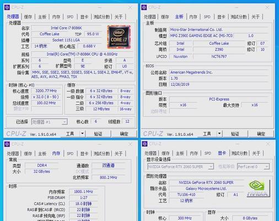Click the 300 MHz GPU core clock value
Viewport: 279px width, 221px height.
tap(185, 218)
